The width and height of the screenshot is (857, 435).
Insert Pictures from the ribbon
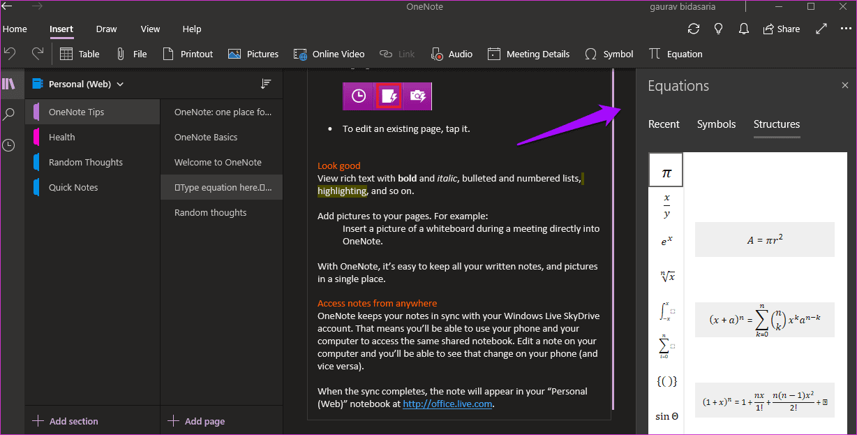(253, 54)
